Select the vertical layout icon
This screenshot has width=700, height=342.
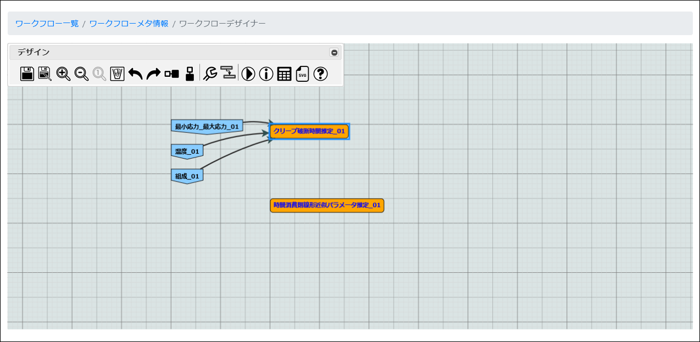pos(190,74)
